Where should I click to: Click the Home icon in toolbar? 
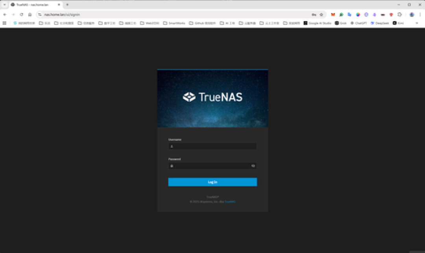coord(30,15)
